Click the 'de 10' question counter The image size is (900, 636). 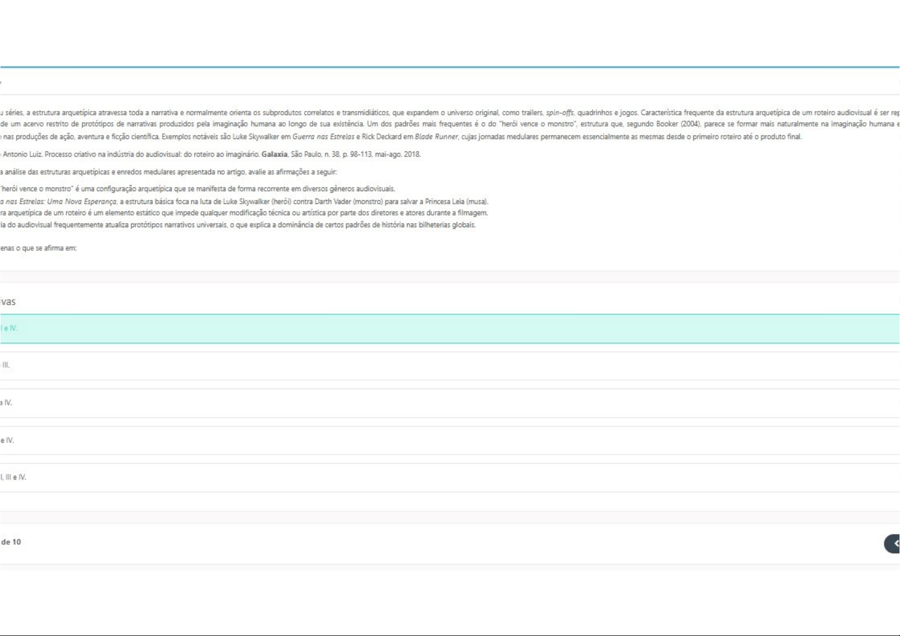11,542
